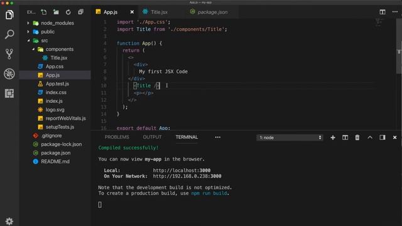This screenshot has width=402, height=226.
Task: Create a new folder in Explorer
Action: [x=56, y=12]
